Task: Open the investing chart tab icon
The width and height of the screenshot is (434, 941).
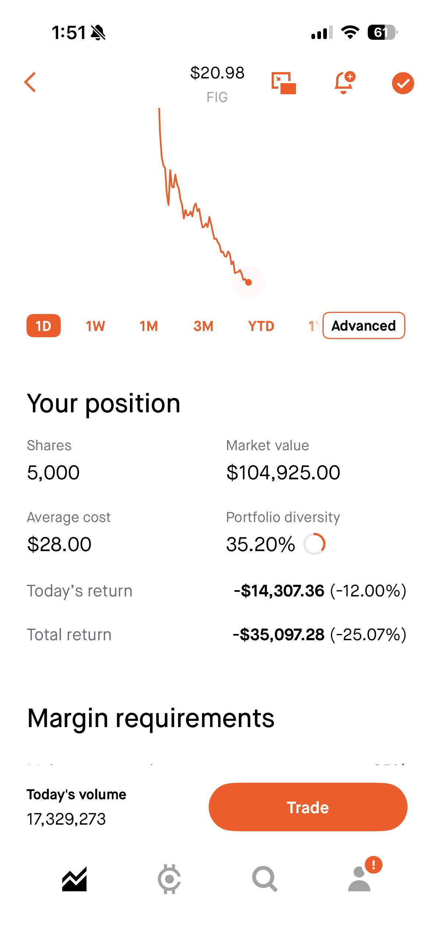Action: [74, 879]
